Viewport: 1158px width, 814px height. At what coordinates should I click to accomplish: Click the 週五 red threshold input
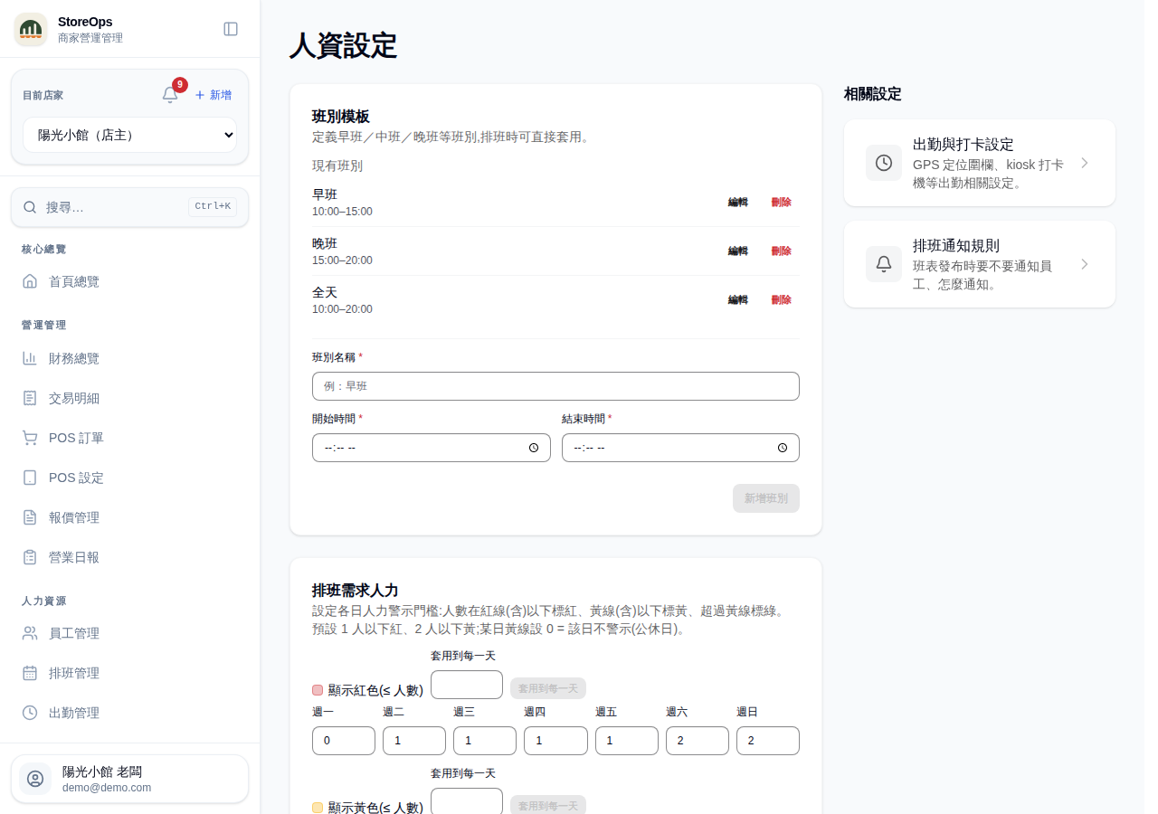627,741
